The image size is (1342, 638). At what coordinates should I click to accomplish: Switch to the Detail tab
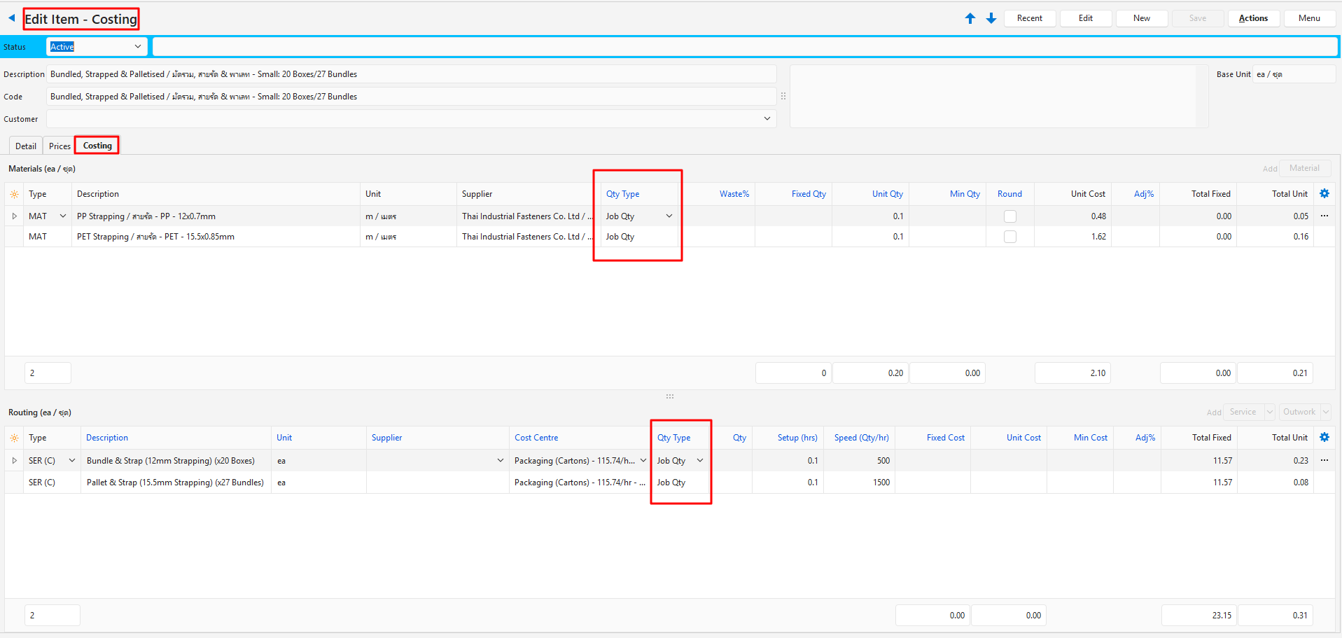tap(26, 146)
